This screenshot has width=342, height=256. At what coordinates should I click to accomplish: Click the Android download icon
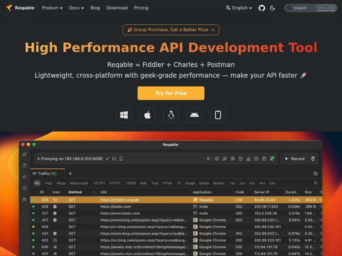pyautogui.click(x=195, y=115)
